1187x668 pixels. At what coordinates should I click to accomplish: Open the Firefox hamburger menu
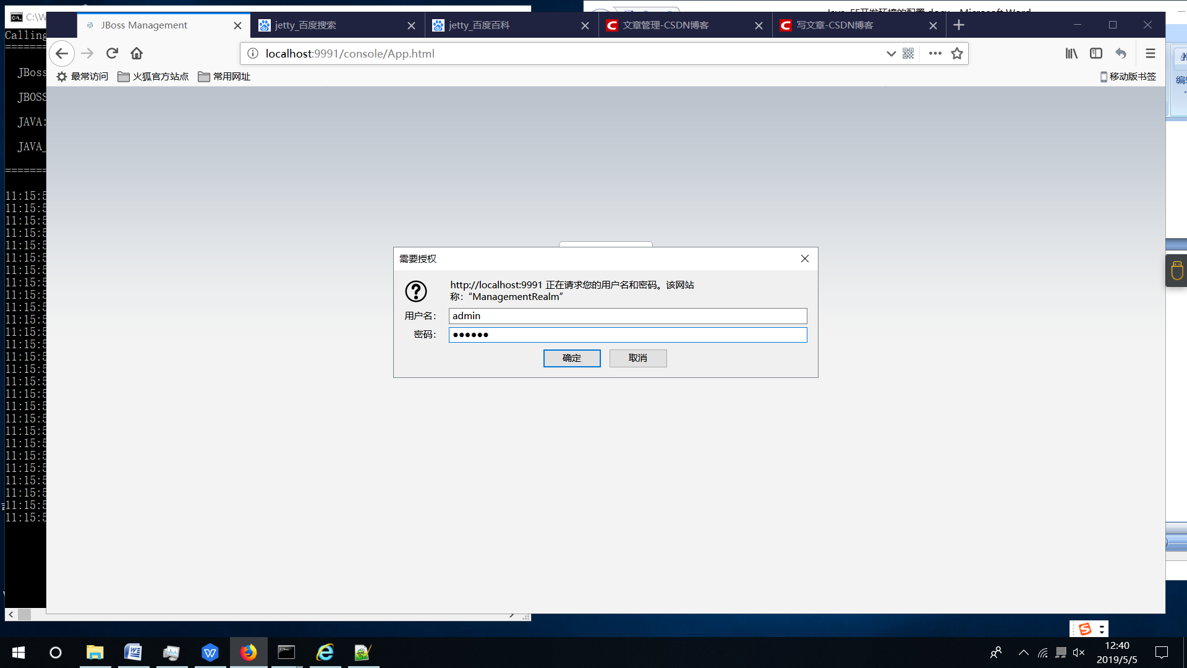coord(1151,54)
